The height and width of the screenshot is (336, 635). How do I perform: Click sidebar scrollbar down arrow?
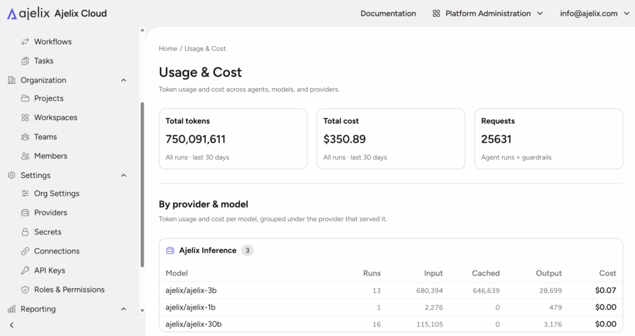coord(142,311)
